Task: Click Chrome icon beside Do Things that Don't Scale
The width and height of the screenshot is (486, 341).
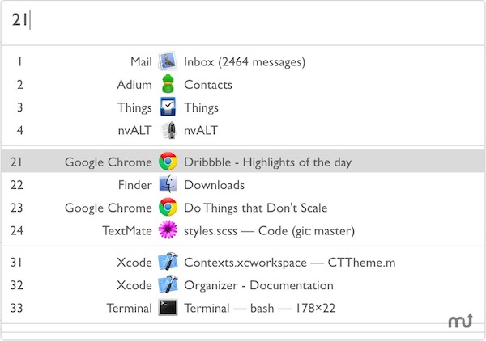Action: [x=168, y=207]
